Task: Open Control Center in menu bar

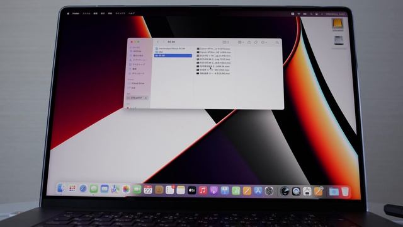Action: click(317, 14)
